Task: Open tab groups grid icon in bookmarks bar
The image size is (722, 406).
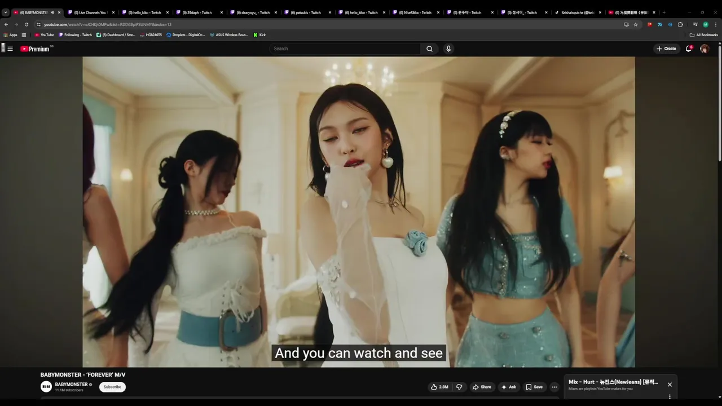Action: coord(24,35)
